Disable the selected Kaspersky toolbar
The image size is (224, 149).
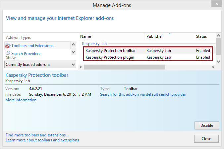206,125
